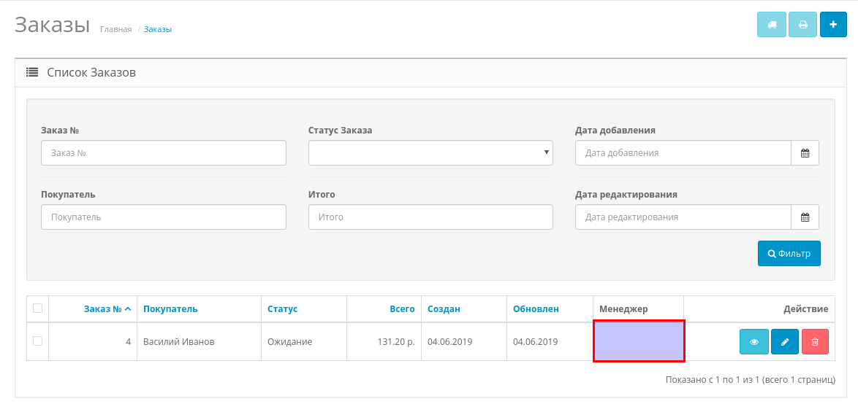Click the highlighted Менеджер cell
The height and width of the screenshot is (404, 858).
(639, 341)
